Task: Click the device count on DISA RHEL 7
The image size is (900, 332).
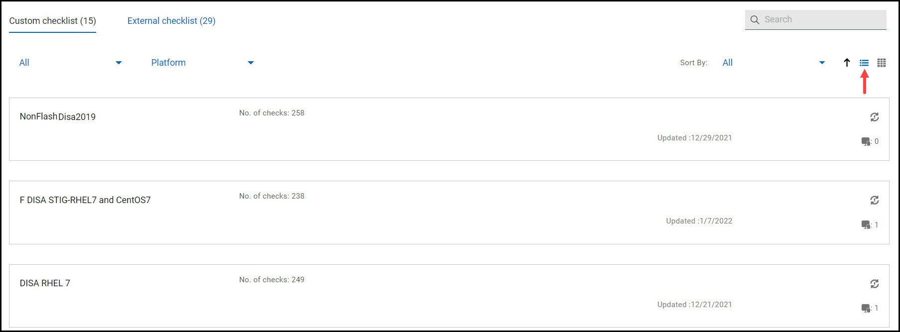Action: (866, 308)
